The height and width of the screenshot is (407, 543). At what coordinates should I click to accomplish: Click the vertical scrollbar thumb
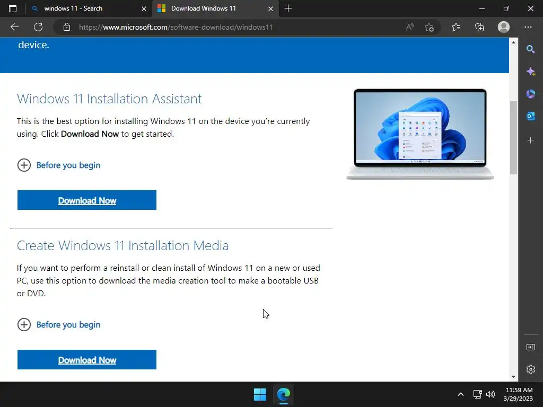coord(513,138)
